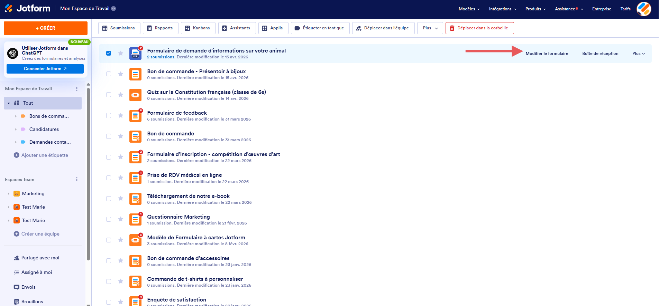Image resolution: width=659 pixels, height=306 pixels.
Task: Open the Produits menu
Action: click(536, 9)
